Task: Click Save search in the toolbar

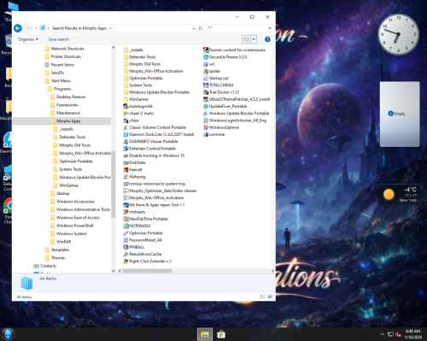Action: pyautogui.click(x=59, y=39)
